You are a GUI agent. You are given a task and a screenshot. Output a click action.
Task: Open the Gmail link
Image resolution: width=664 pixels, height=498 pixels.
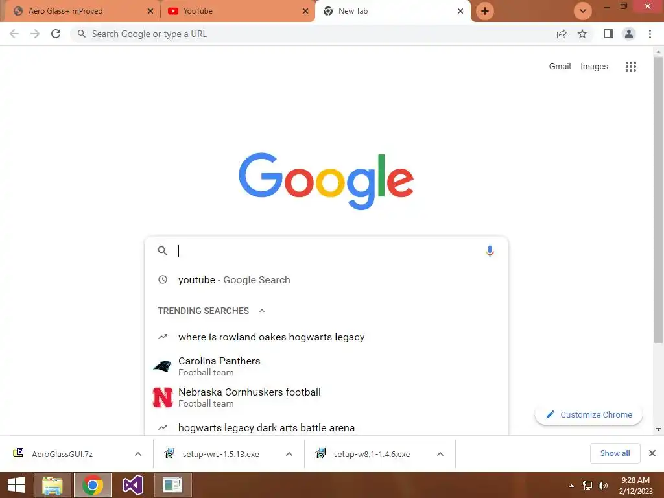coord(560,67)
